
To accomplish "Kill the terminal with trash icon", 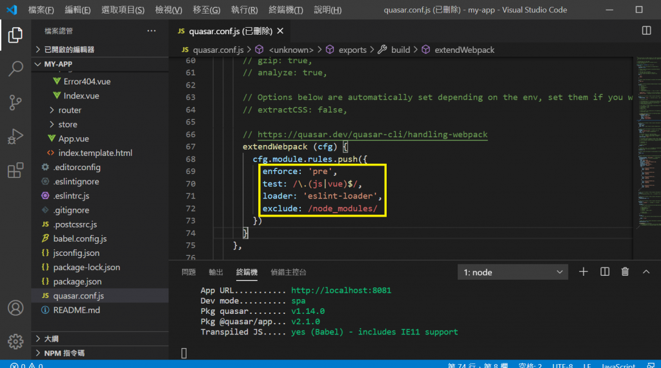I will click(625, 272).
